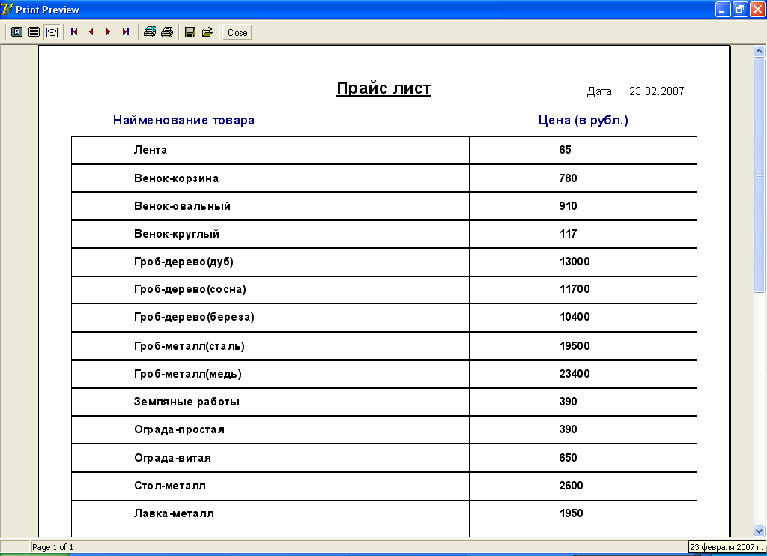
Task: Click the 'Цена (в рубл.)' column header
Action: pos(583,121)
